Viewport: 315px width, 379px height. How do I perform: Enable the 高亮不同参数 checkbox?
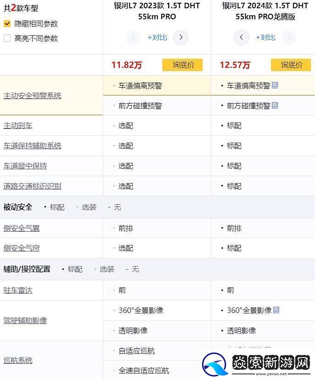click(x=7, y=39)
